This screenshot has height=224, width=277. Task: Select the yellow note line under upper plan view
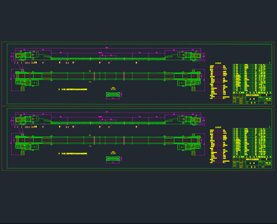click(73, 90)
